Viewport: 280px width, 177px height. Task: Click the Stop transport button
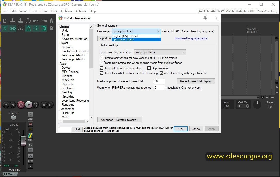pos(44,105)
